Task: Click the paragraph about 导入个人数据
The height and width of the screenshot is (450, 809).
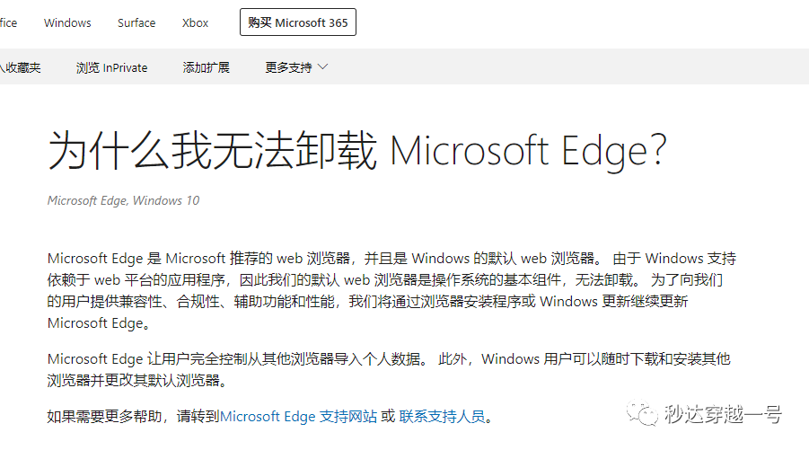Action: coord(389,369)
